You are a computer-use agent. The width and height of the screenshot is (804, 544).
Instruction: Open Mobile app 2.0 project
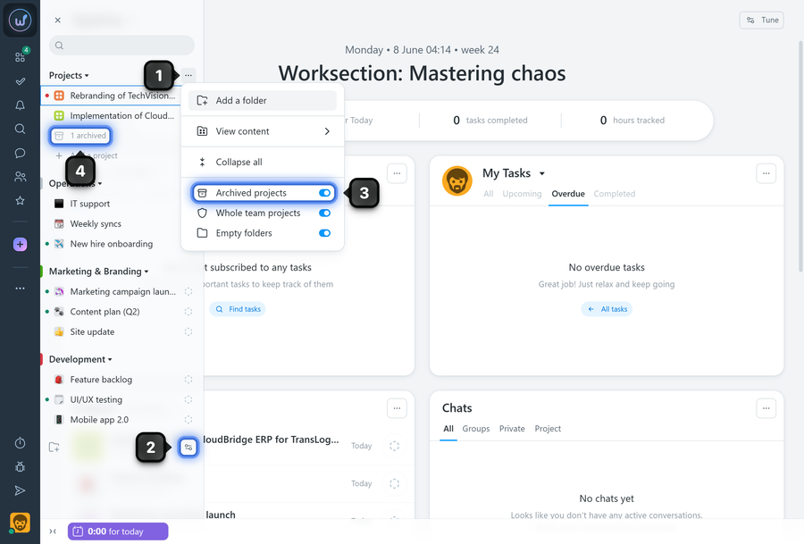coord(99,420)
